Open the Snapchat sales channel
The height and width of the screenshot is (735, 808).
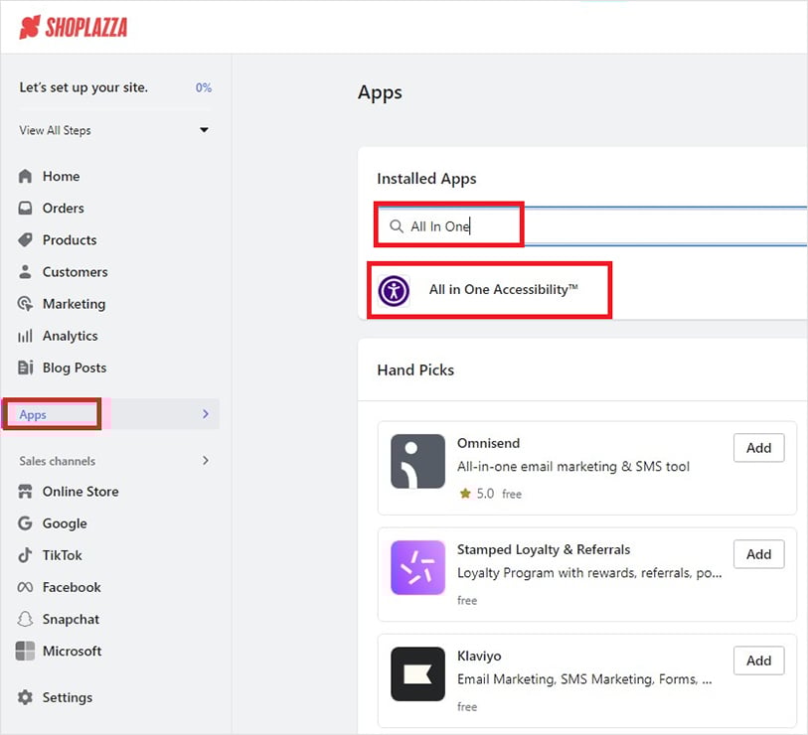coord(72,619)
